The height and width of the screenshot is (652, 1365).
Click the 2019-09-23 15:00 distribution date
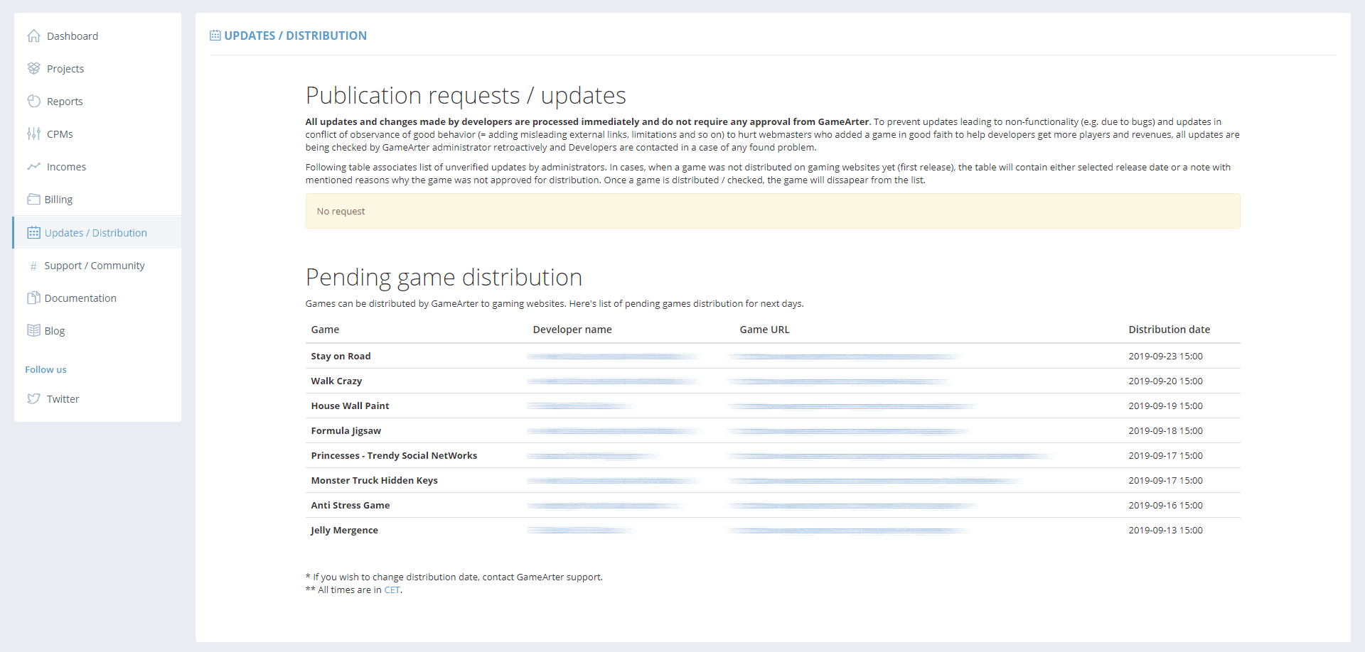(1165, 356)
